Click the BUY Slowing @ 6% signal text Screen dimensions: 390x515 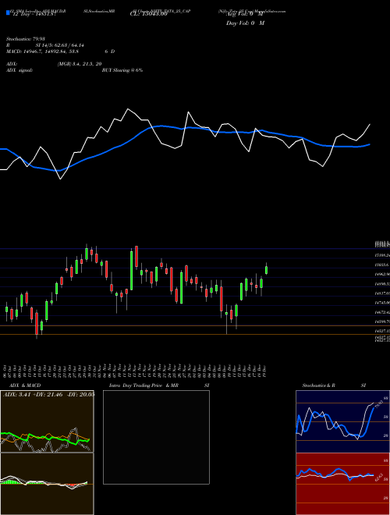pyautogui.click(x=122, y=70)
